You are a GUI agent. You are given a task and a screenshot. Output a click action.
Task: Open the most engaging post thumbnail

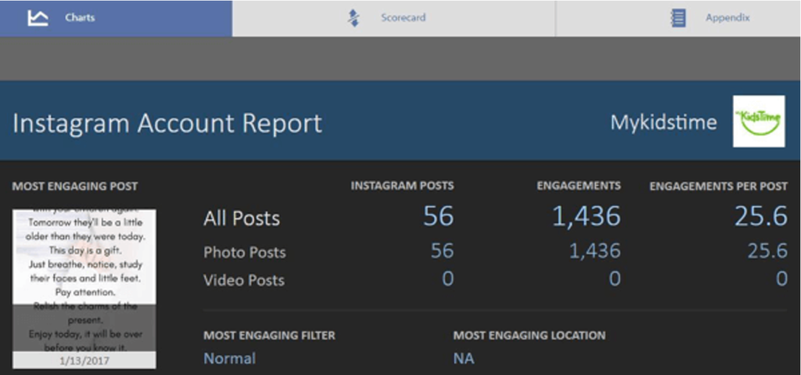(84, 288)
